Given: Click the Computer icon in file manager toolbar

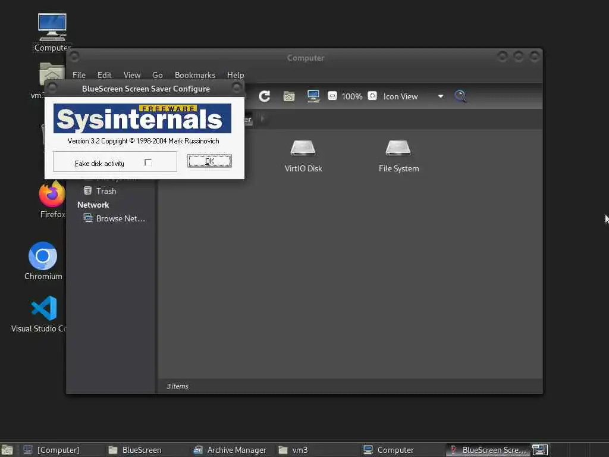Looking at the screenshot, I should 313,96.
